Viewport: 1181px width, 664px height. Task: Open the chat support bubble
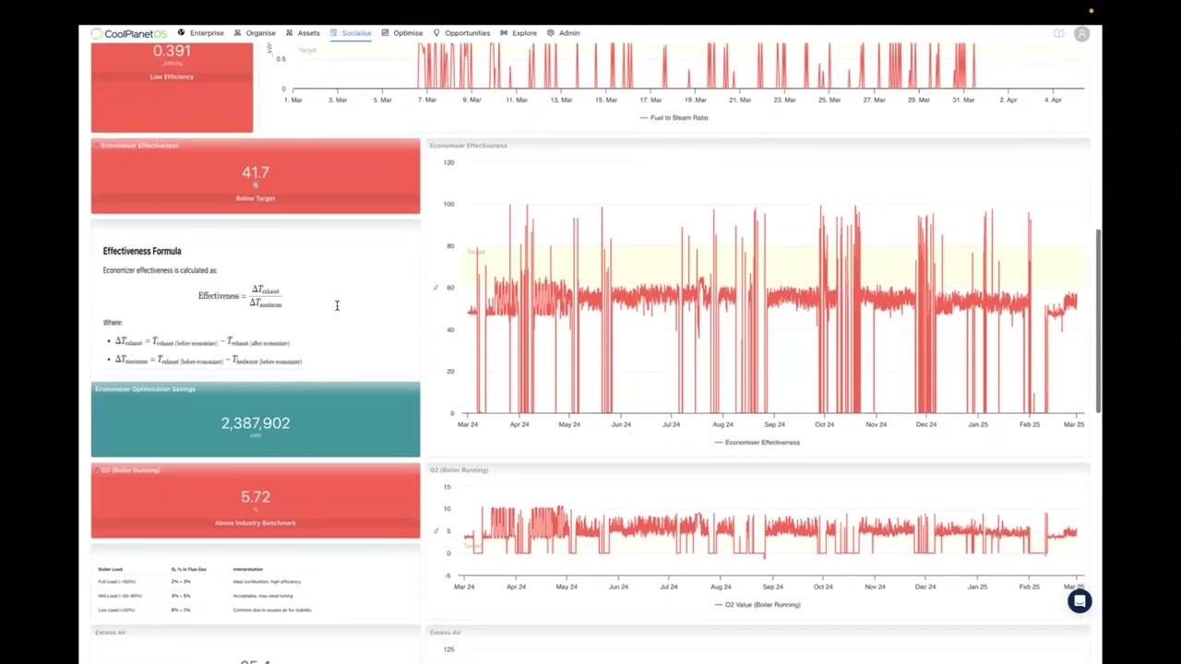[1080, 601]
